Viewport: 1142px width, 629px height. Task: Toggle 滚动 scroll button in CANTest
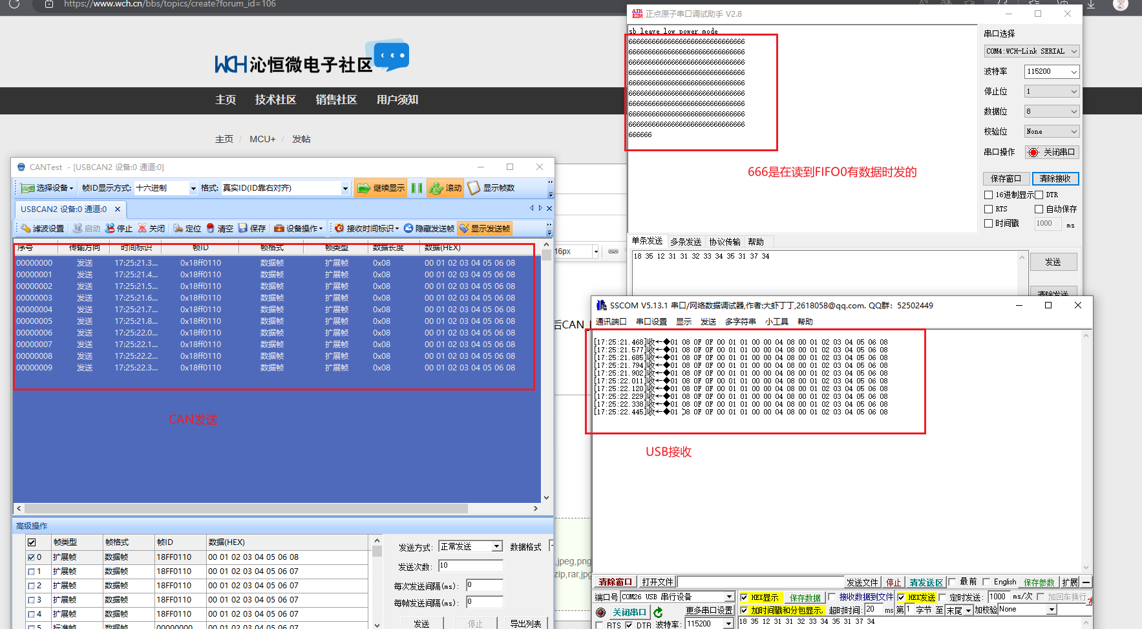[445, 188]
